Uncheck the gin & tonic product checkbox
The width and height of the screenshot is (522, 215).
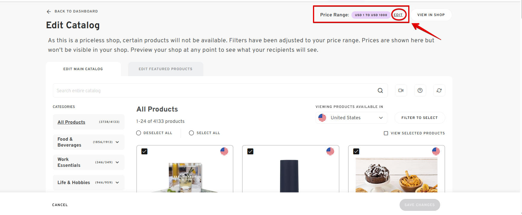tap(145, 151)
